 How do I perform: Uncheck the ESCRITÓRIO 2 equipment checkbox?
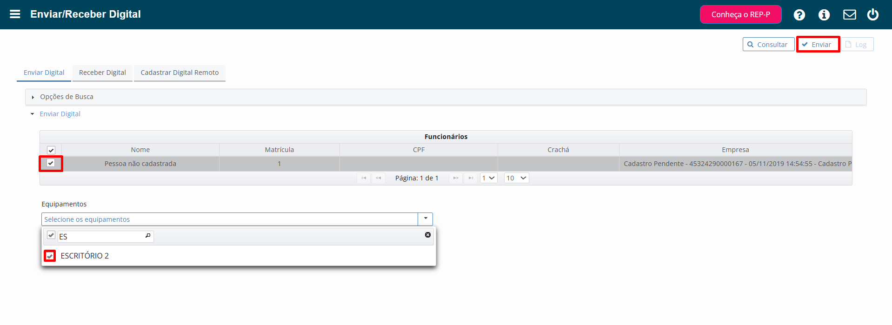50,256
